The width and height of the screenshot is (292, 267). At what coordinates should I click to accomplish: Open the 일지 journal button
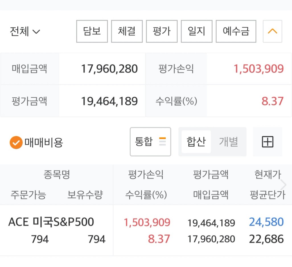(197, 31)
